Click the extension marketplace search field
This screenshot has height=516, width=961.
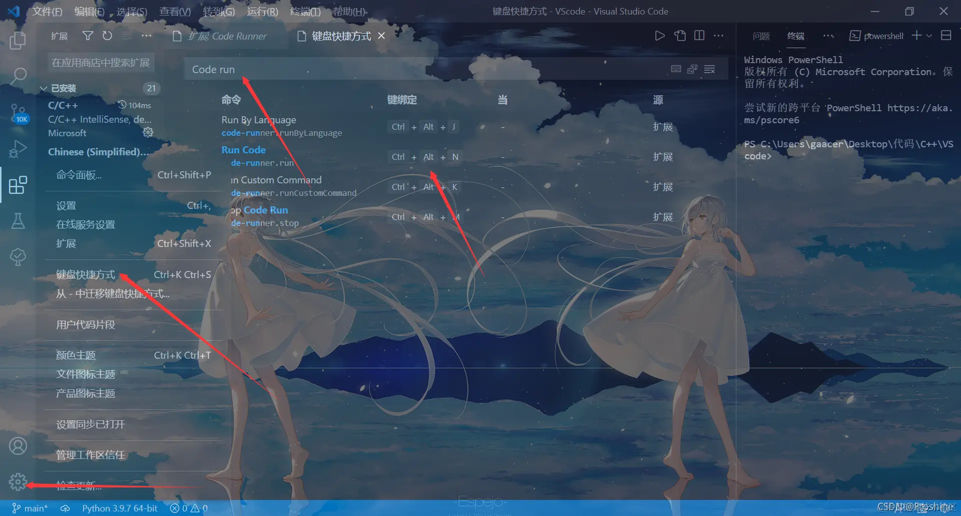[101, 63]
